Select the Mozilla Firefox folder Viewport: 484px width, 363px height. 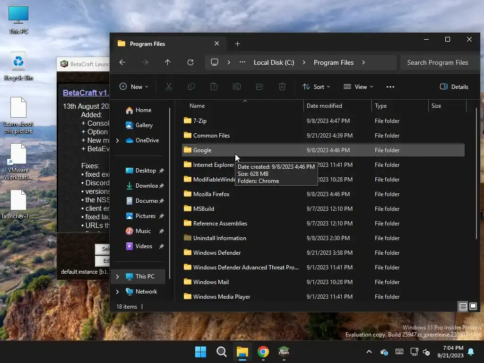tap(323, 194)
